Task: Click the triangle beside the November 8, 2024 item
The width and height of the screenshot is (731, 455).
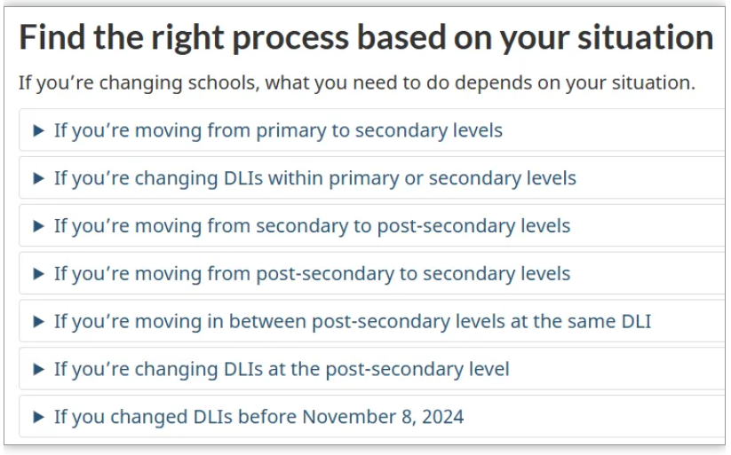Action: coord(39,417)
